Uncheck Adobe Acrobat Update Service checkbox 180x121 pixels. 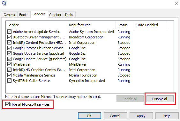pyautogui.click(x=9, y=32)
